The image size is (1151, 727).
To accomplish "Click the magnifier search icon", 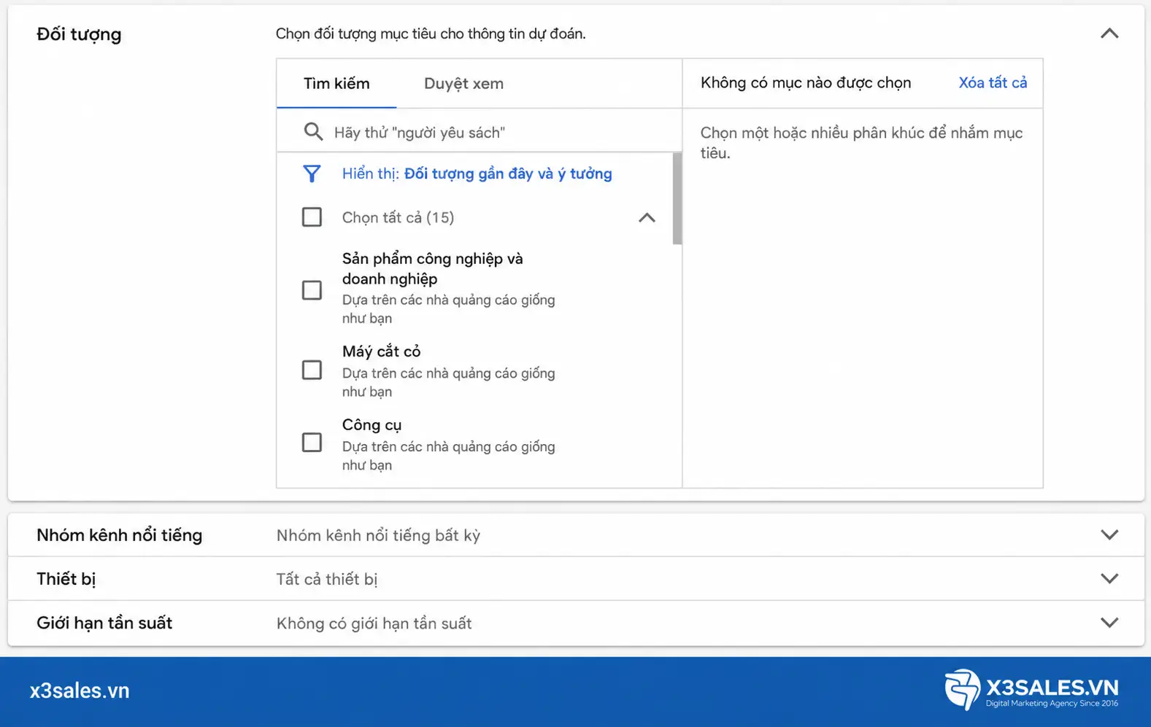I will (x=313, y=132).
